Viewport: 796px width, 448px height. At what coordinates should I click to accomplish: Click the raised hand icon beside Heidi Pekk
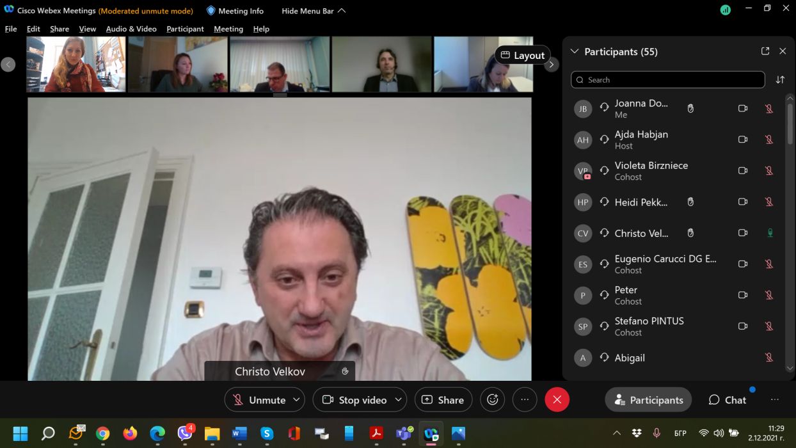pyautogui.click(x=690, y=202)
